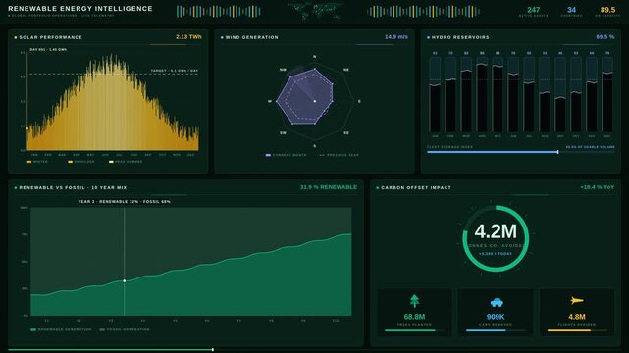The height and width of the screenshot is (353, 629).
Task: Click the 68.8M trees planted figure
Action: pos(414,317)
